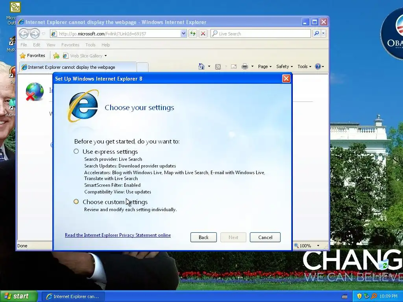
Task: Open the File menu
Action: click(24, 45)
